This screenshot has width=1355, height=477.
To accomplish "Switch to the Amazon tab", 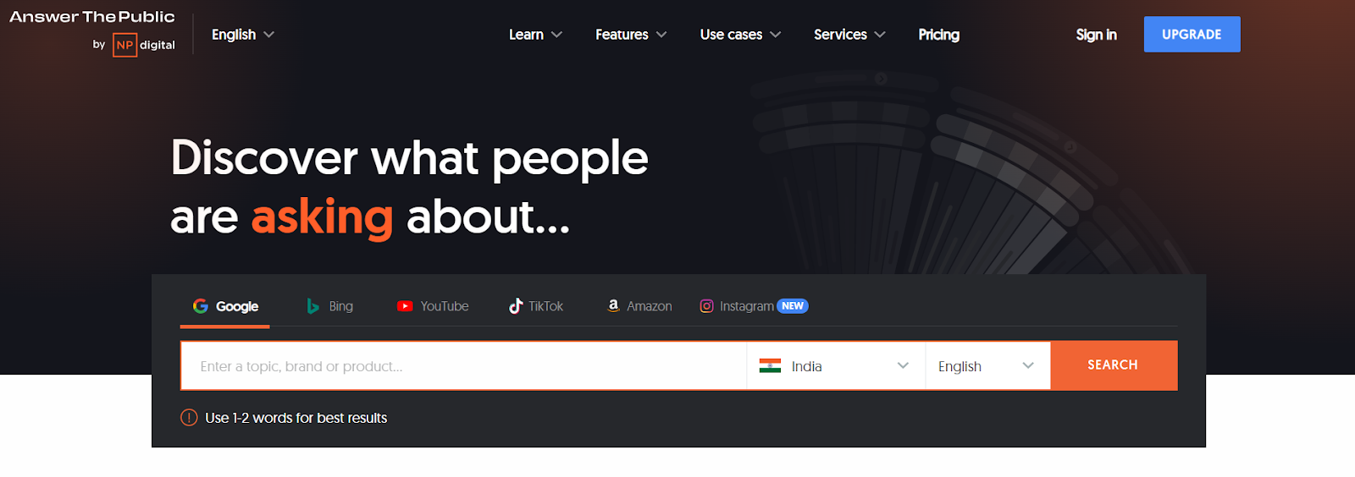I will coord(639,306).
